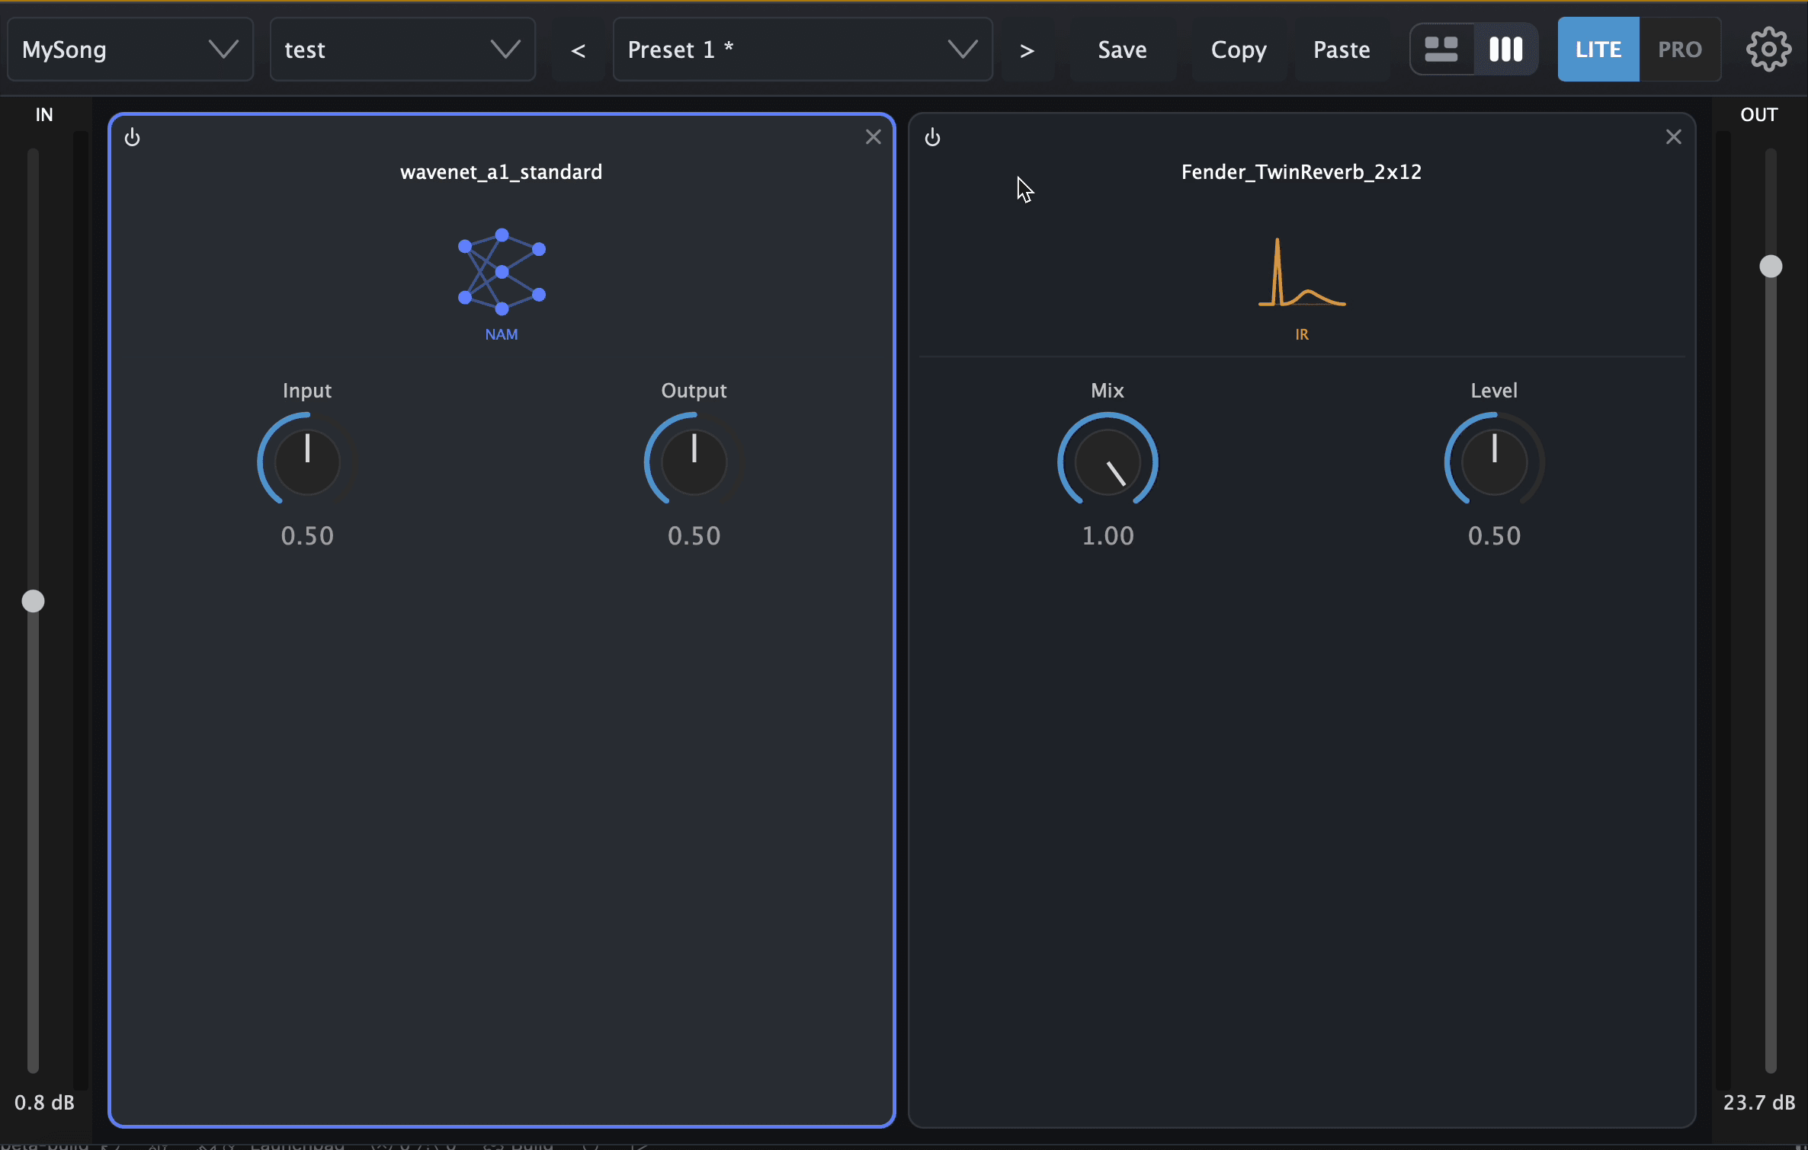Click the IR impulse response waveform icon
The image size is (1808, 1150).
(x=1302, y=273)
